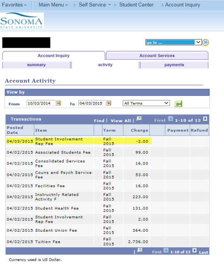The height and width of the screenshot is (264, 224).
Task: Click the 53.00 charge value
Action: point(142,175)
